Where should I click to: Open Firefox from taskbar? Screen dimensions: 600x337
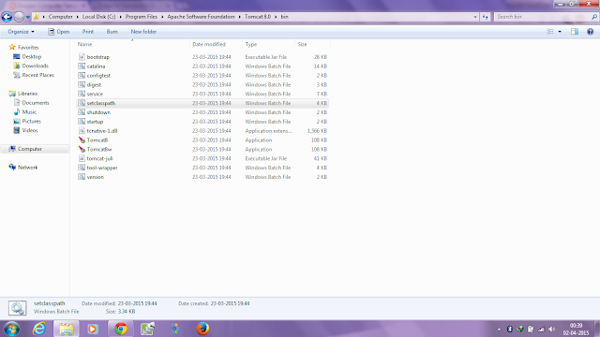coord(202,329)
